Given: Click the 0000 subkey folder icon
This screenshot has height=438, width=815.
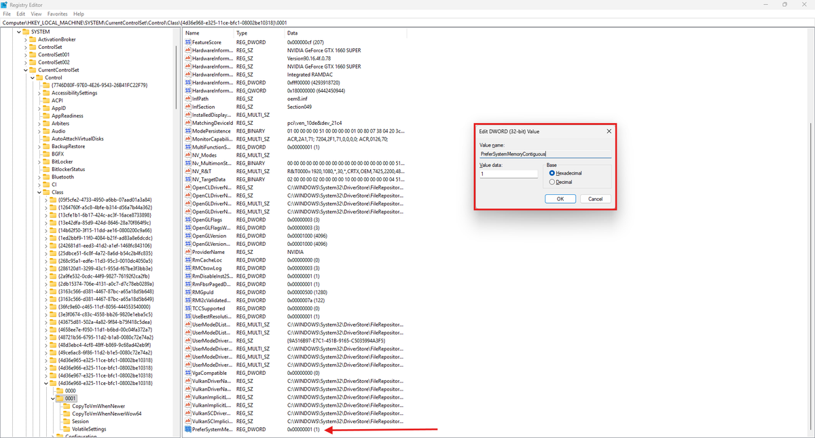Looking at the screenshot, I should point(60,390).
